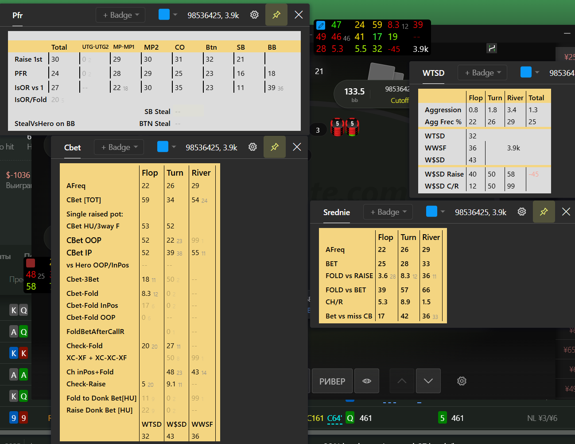Expand color dropdown arrow in Pfr popup
The height and width of the screenshot is (444, 575).
pyautogui.click(x=175, y=15)
